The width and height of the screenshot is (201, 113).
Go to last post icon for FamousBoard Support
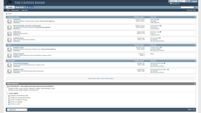pos(165,63)
